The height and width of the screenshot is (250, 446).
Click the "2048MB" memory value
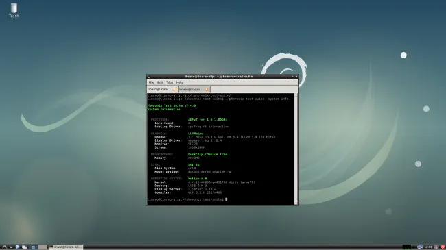tap(193, 158)
